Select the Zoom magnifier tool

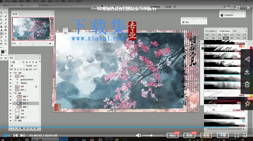[x=6, y=44]
